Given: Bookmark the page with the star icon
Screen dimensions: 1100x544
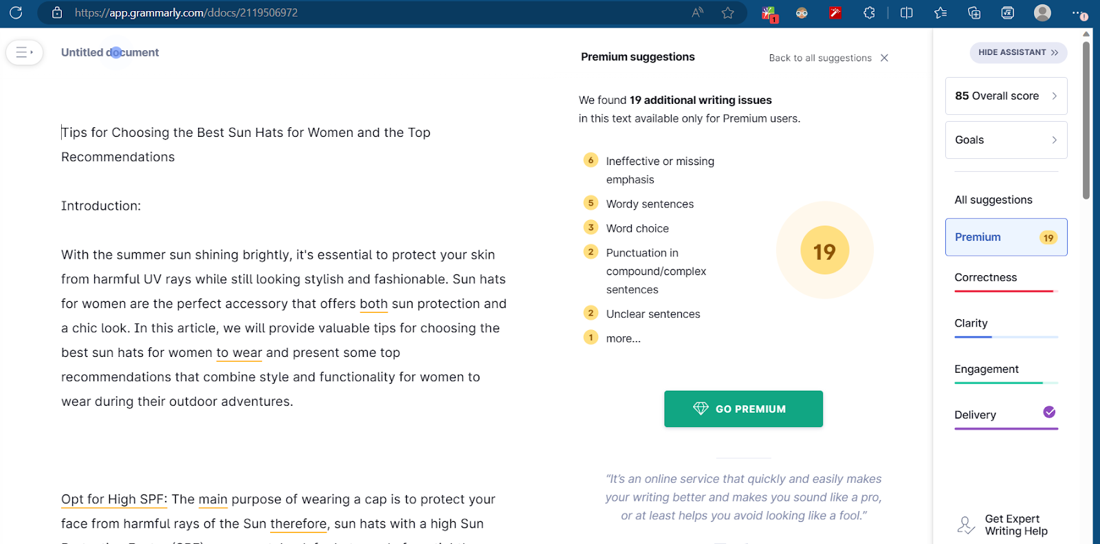Looking at the screenshot, I should pyautogui.click(x=727, y=12).
